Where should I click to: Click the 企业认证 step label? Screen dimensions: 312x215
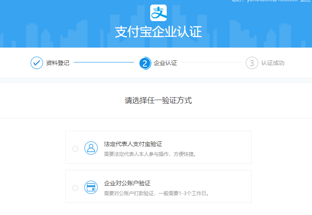(x=166, y=63)
